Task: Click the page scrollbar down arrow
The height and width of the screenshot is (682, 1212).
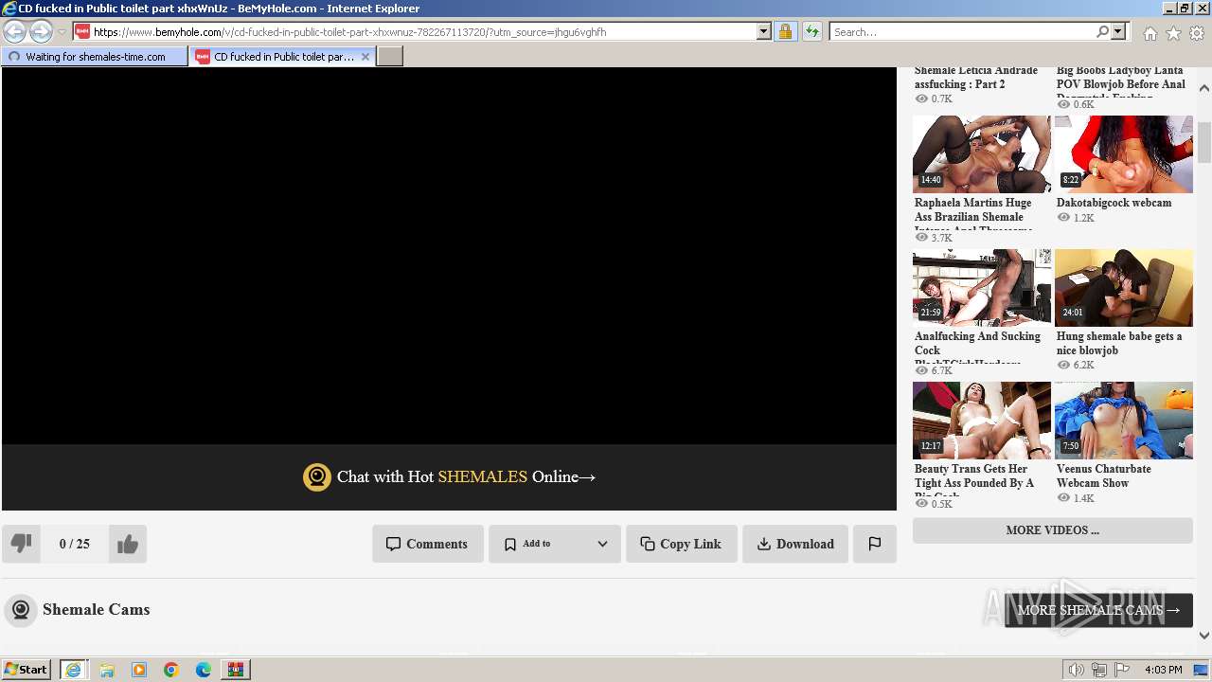Action: [x=1204, y=637]
